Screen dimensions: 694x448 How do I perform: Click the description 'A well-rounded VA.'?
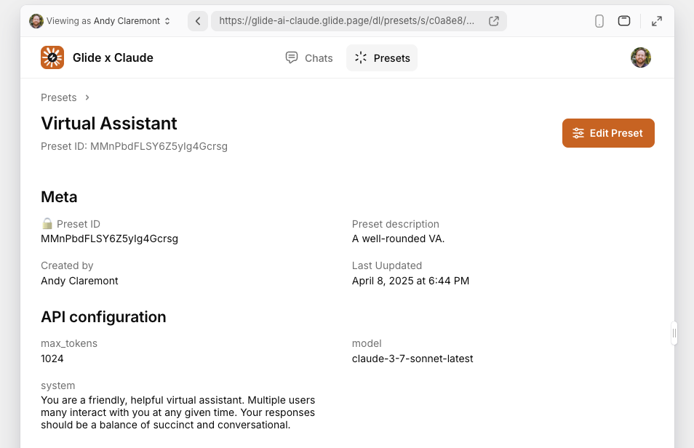[x=398, y=239]
